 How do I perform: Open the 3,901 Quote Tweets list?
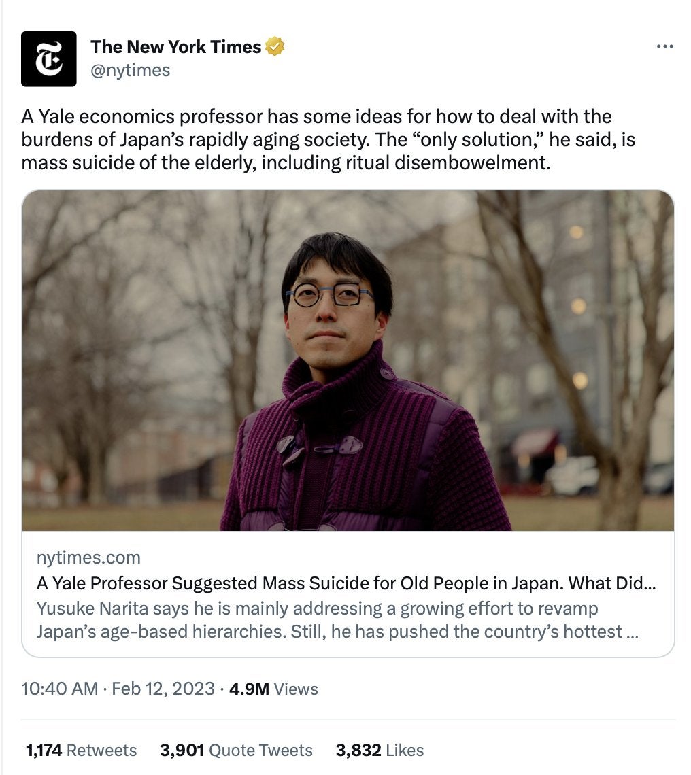point(236,750)
